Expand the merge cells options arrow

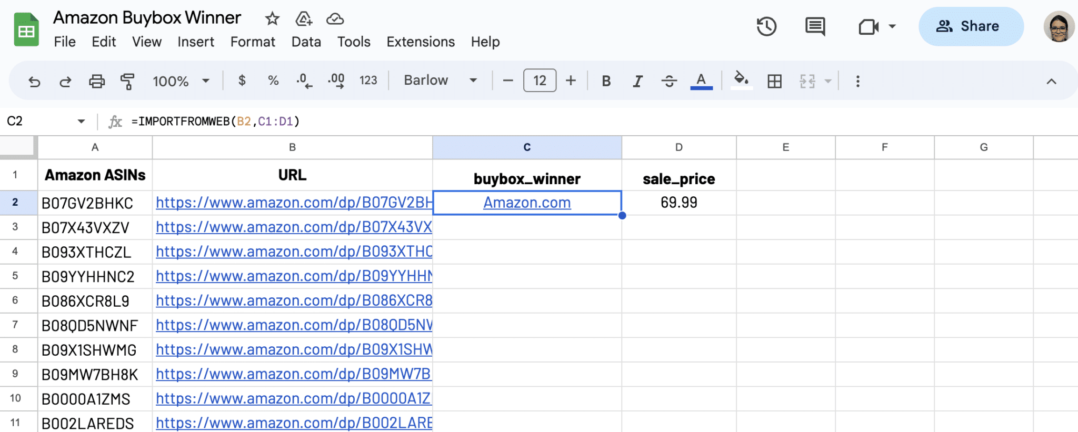828,81
